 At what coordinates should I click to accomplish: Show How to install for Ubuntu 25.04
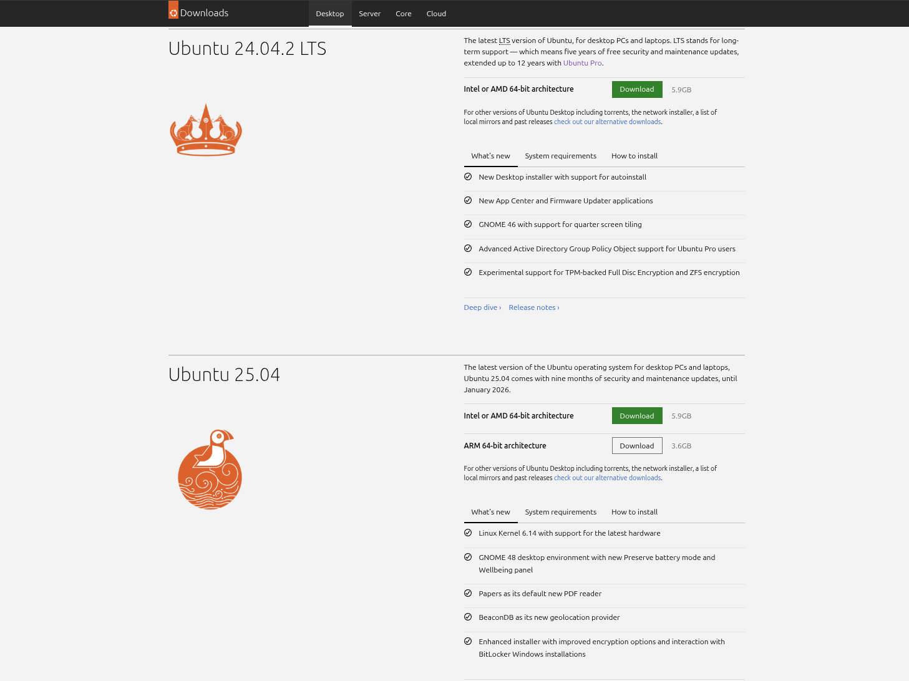click(634, 512)
